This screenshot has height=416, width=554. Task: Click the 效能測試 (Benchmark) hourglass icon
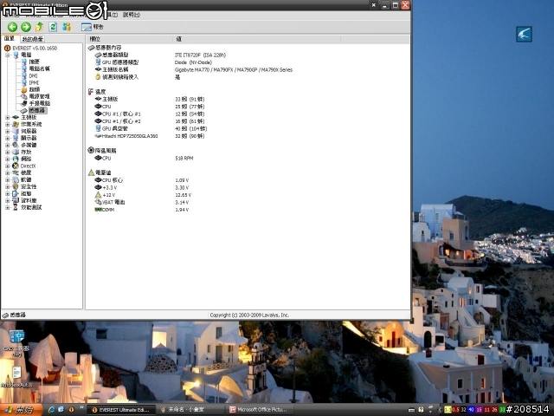tap(16, 207)
